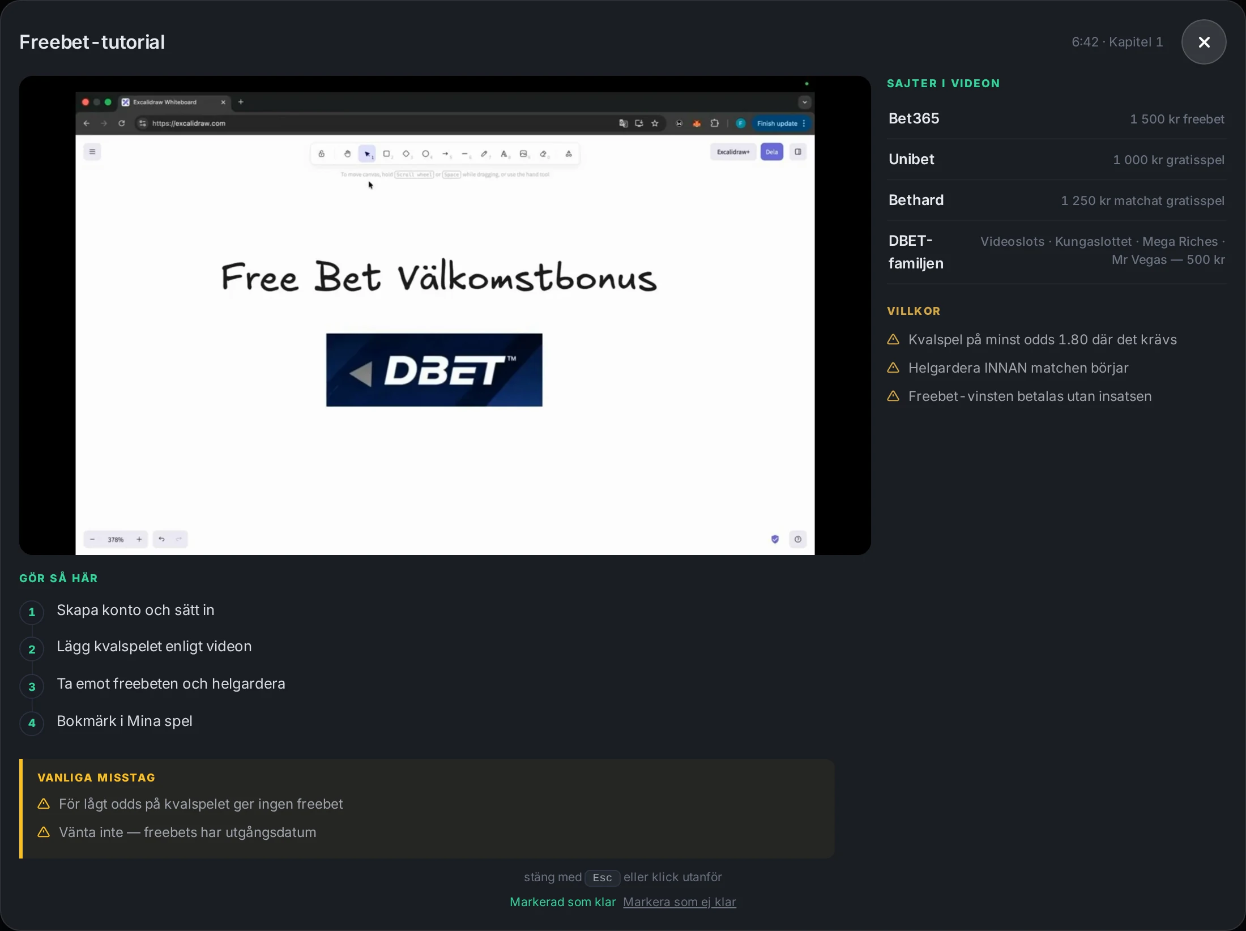Select the hand tool in Excalidraw toolbar
The image size is (1246, 931).
click(x=347, y=153)
